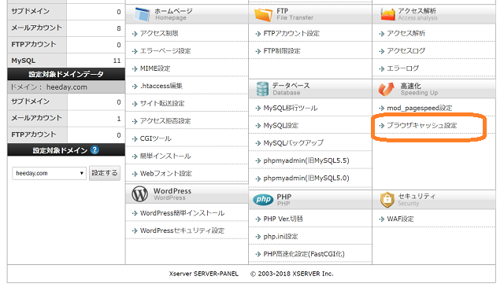The width and height of the screenshot is (504, 291).
Task: Click the データベース section heading
Action: pos(291,86)
